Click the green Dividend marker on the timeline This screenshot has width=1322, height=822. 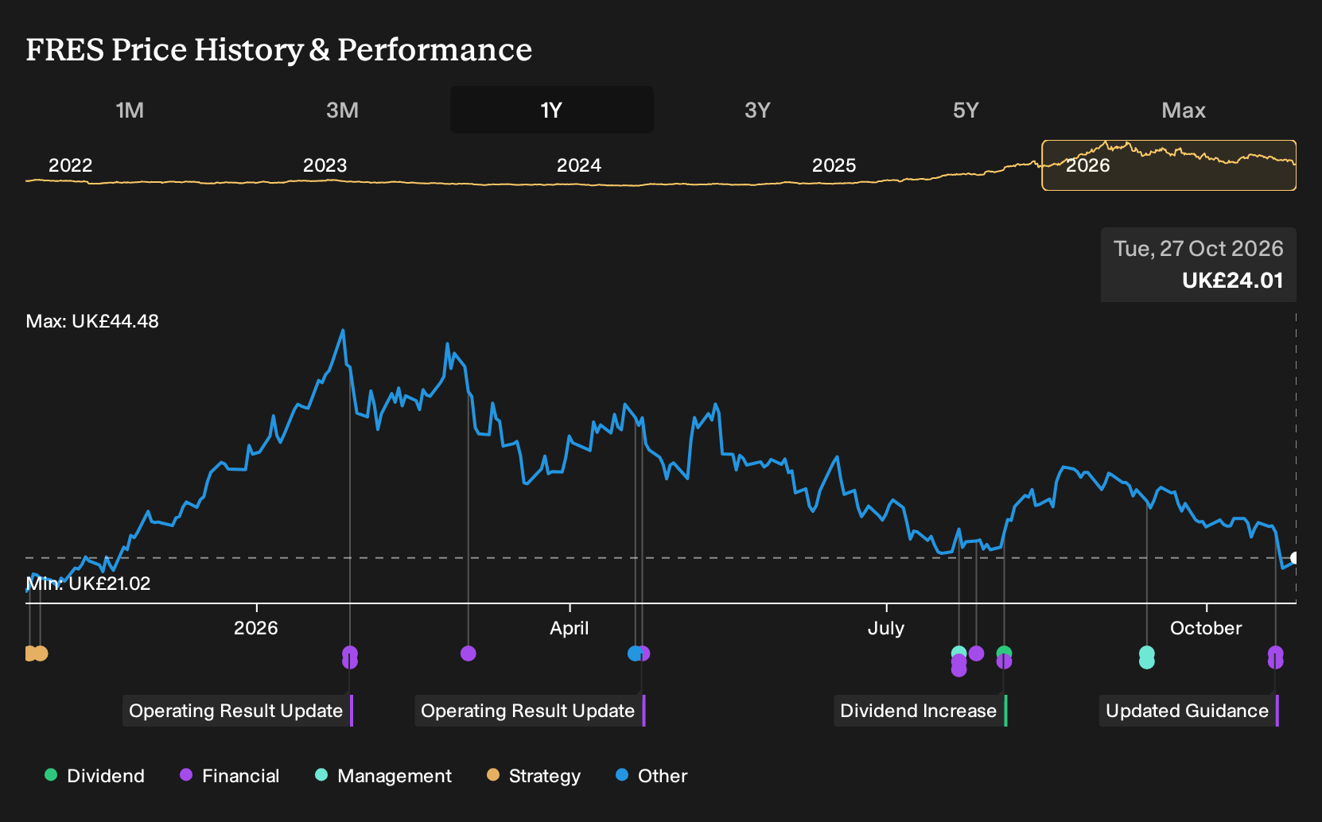(x=1004, y=653)
